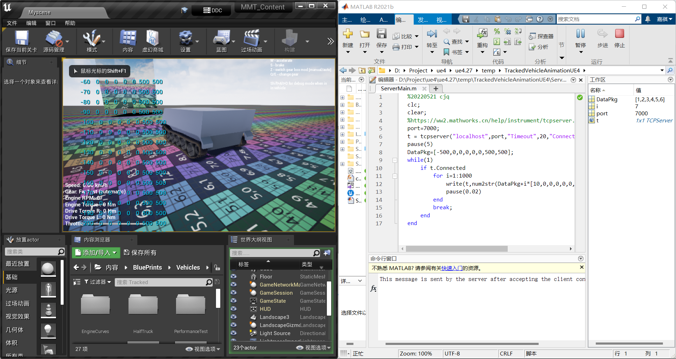
Task: Open the 虚幻商城 (Marketplace) from the toolbar
Action: pyautogui.click(x=153, y=40)
